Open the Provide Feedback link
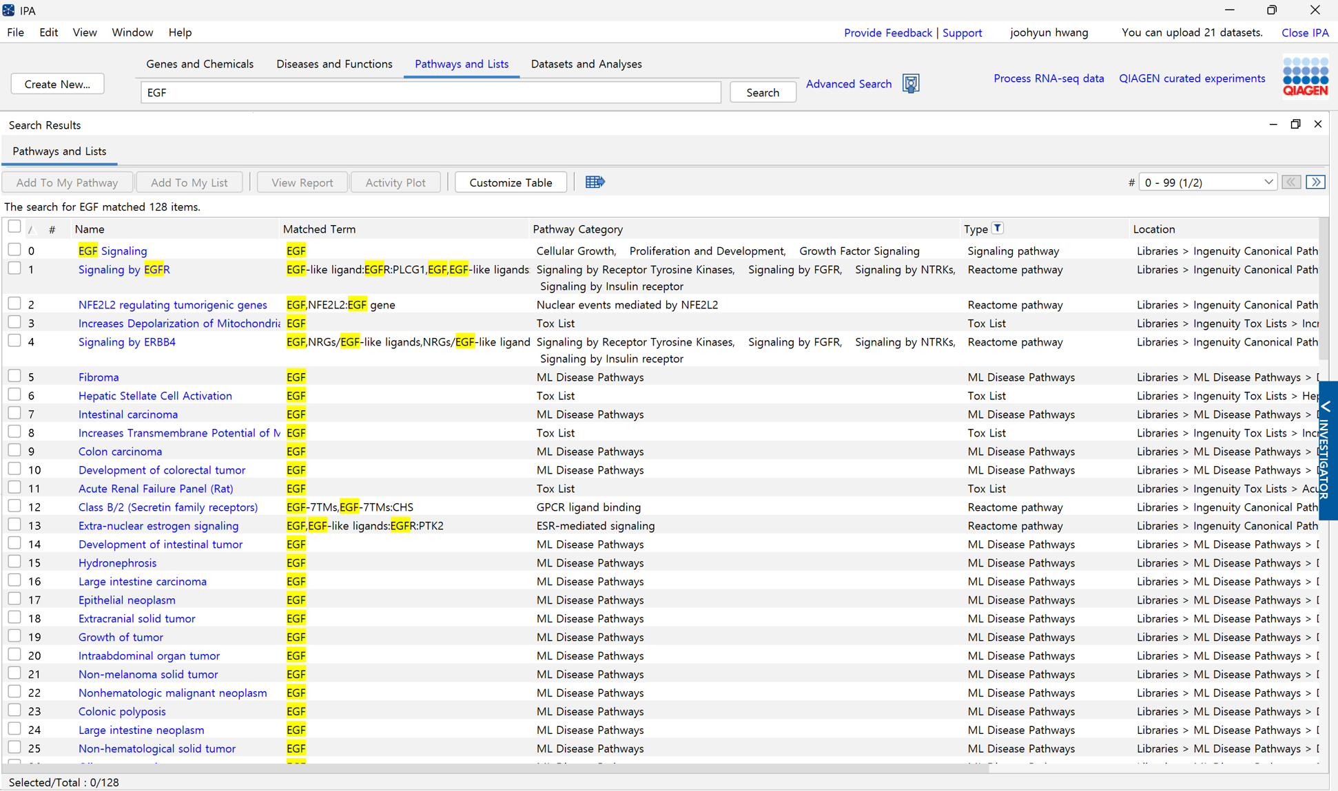The image size is (1338, 791). [887, 32]
